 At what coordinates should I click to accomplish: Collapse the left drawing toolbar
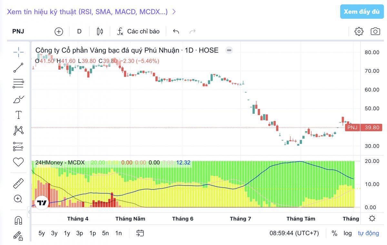click(29, 212)
